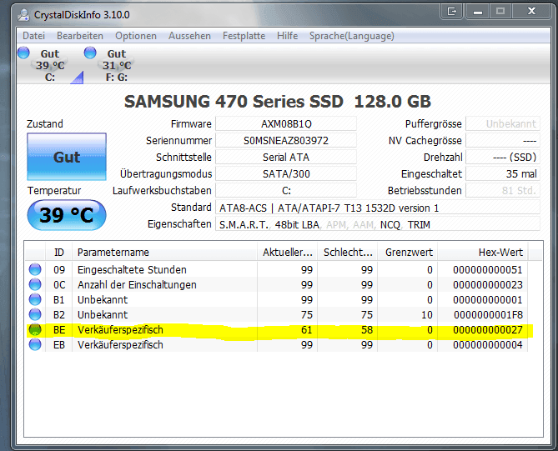Click the Laufwerksbuchstaben field C:
Viewport: 558px width, 451px height.
point(286,191)
